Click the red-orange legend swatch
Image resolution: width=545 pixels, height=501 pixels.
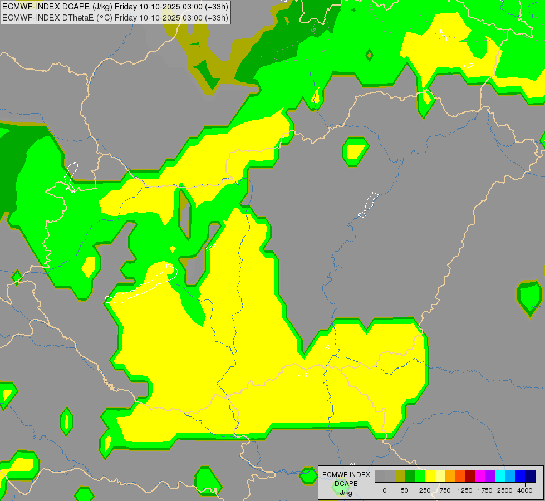(460, 476)
